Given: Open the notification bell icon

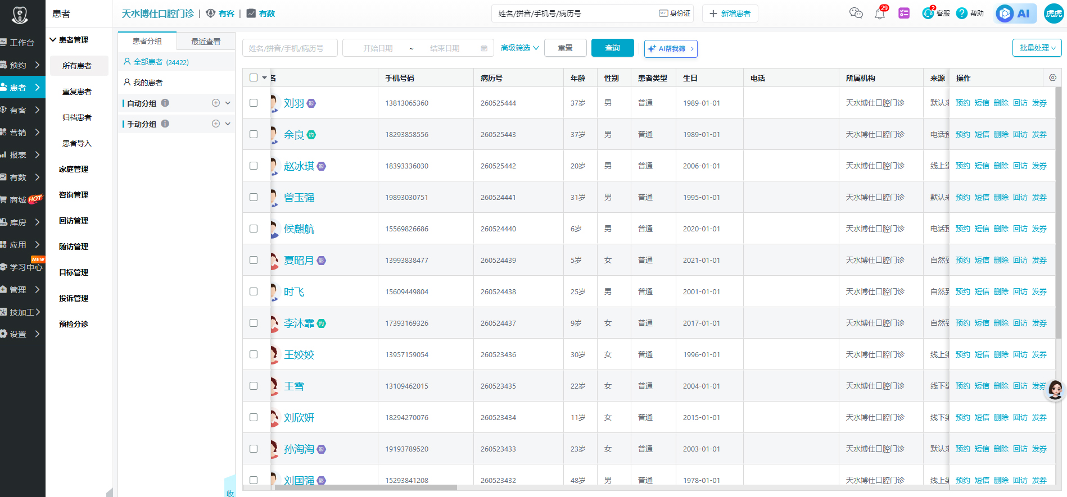Looking at the screenshot, I should 880,14.
